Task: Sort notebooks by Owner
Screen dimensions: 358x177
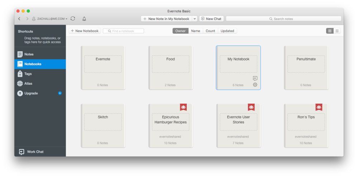Action: click(180, 31)
